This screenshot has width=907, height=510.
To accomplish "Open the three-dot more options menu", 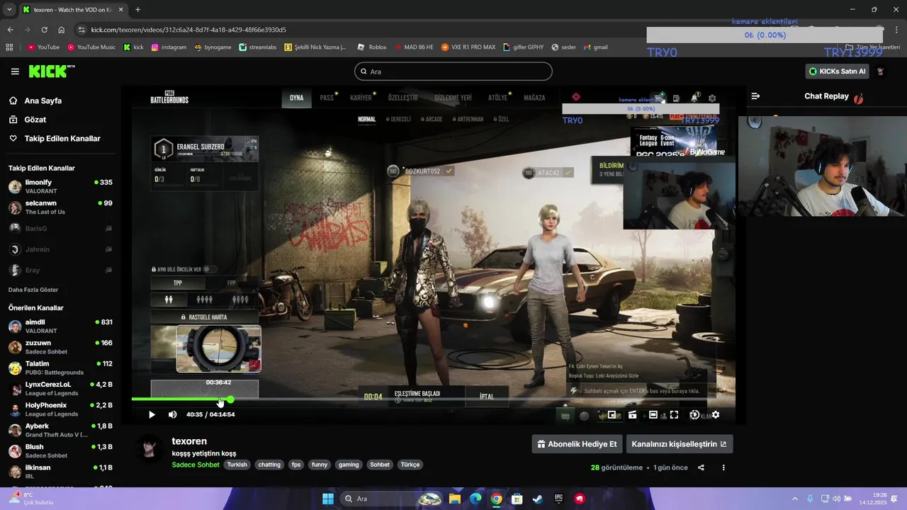I will [x=723, y=467].
